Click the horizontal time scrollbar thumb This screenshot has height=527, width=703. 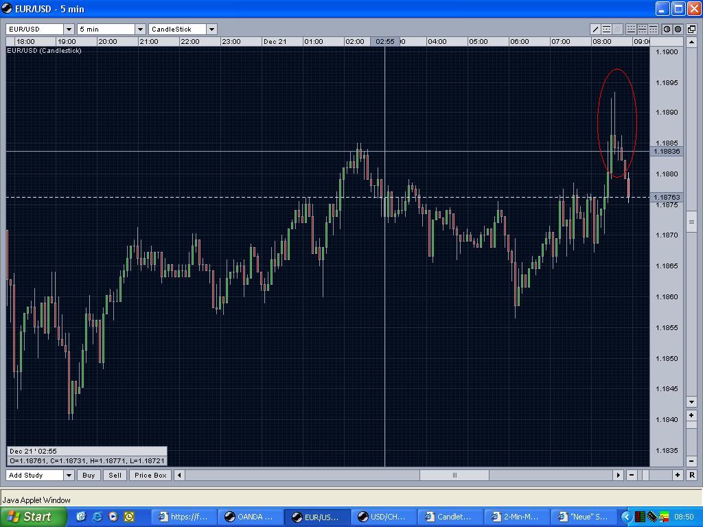454,475
